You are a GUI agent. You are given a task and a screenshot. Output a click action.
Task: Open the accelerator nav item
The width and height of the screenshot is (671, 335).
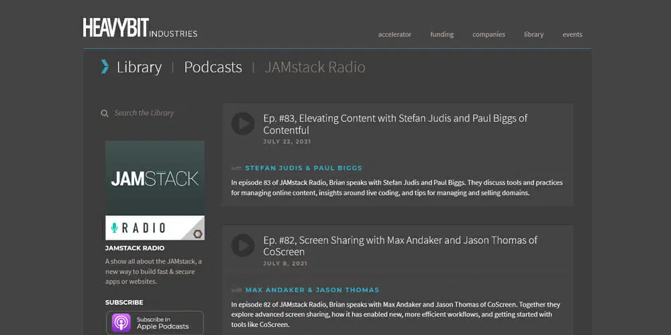pyautogui.click(x=395, y=35)
